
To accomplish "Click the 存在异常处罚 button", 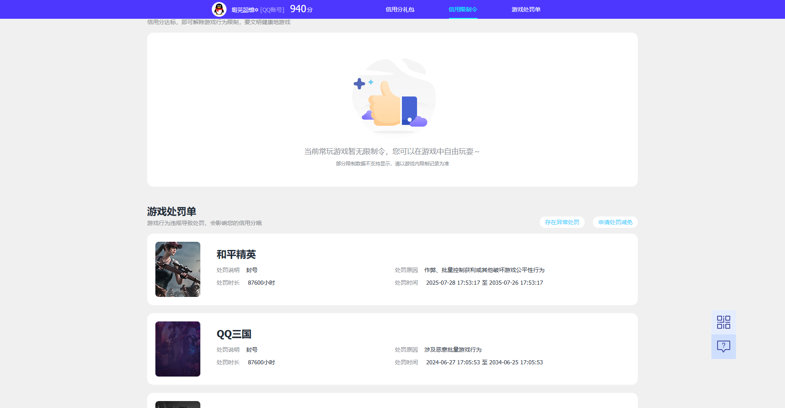I will click(x=562, y=222).
